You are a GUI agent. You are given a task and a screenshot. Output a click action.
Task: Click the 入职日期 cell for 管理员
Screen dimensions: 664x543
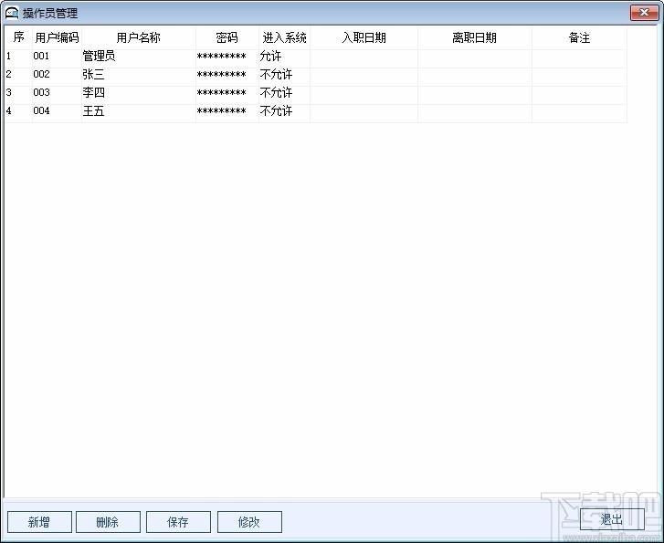tap(364, 58)
